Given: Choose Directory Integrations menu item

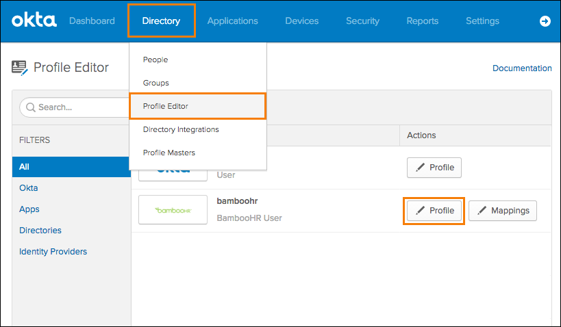Looking at the screenshot, I should [198, 129].
